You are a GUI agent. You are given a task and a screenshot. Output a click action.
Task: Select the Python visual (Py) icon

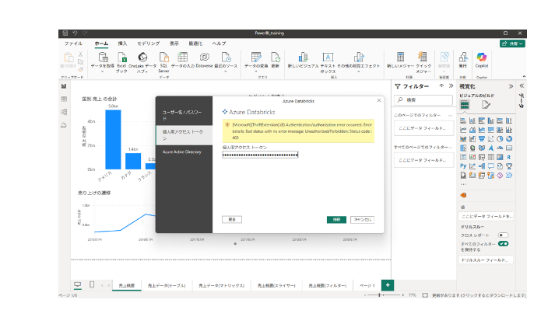(x=463, y=166)
